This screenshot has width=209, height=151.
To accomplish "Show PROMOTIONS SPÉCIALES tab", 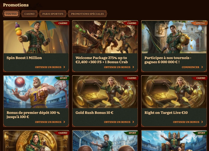I will [87, 14].
